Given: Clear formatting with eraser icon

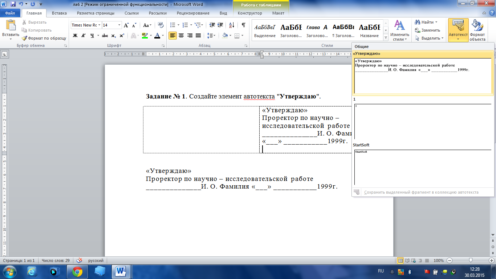Looking at the screenshot, I should click(161, 25).
